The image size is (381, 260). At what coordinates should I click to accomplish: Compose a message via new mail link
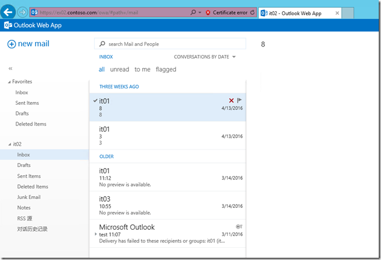click(34, 44)
